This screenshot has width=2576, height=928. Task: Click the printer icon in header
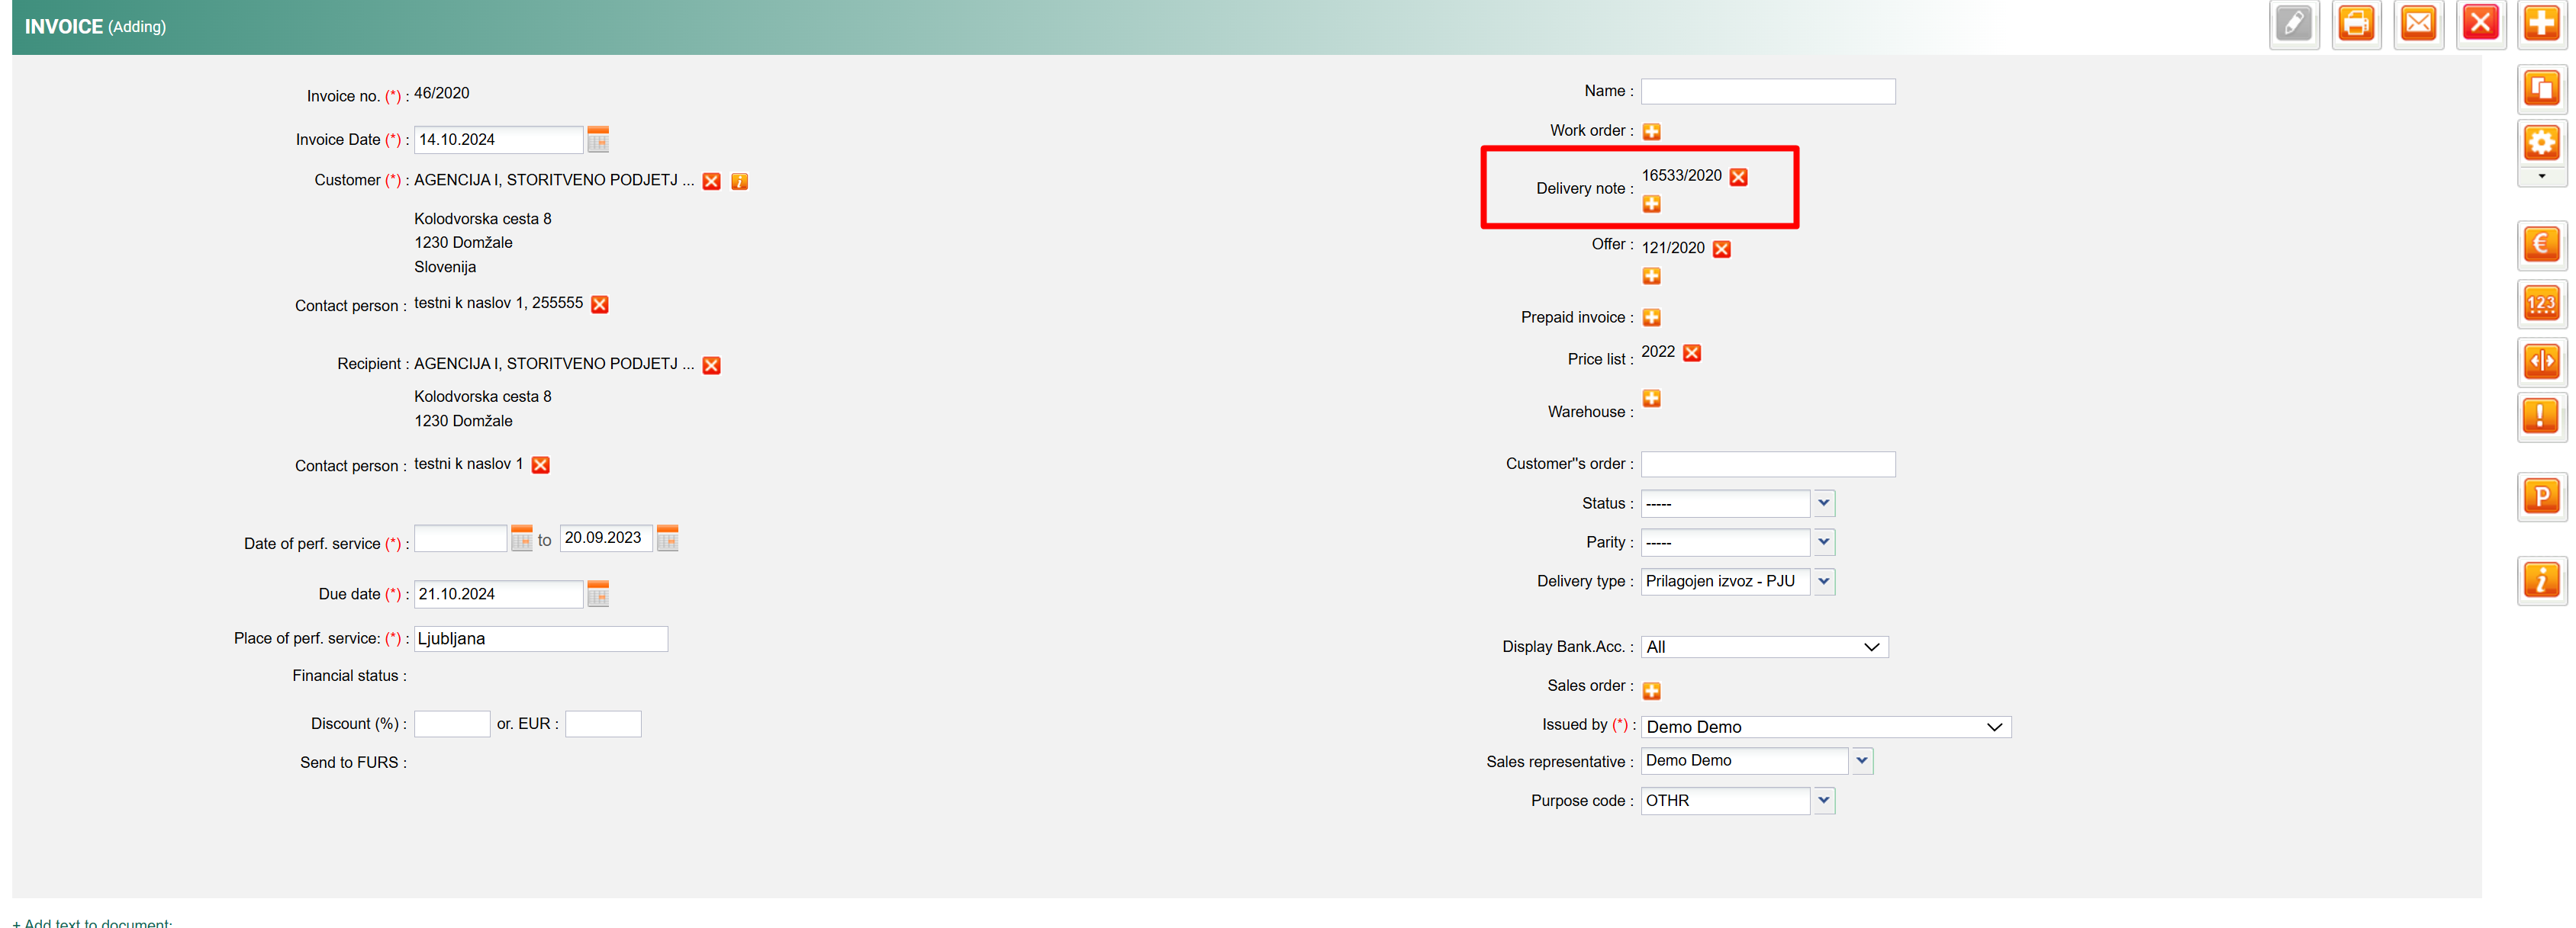pos(2355,24)
